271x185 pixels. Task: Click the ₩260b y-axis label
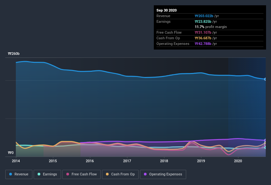pyautogui.click(x=14, y=54)
